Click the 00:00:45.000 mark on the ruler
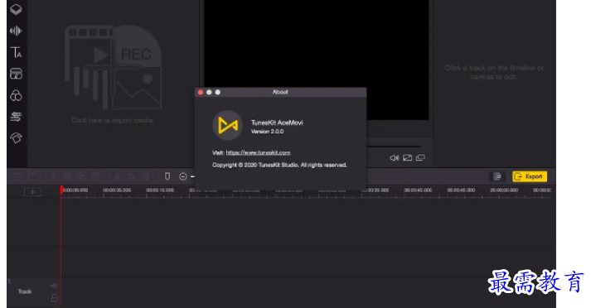 point(461,190)
